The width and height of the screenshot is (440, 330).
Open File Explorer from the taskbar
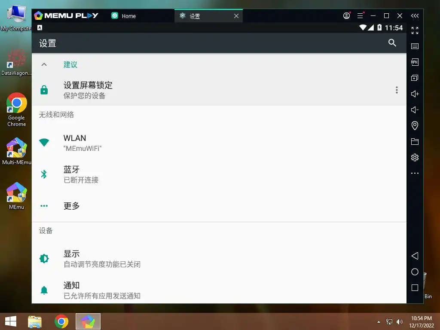(x=35, y=321)
